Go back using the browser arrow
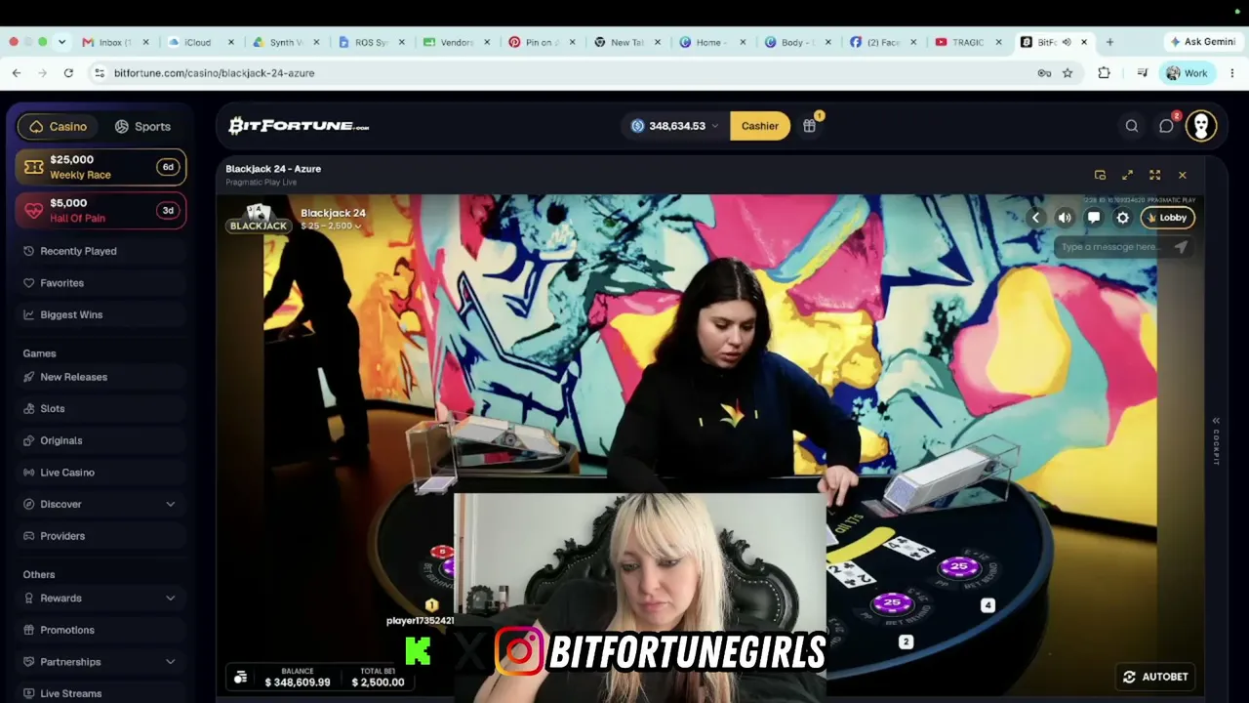The image size is (1249, 703). [17, 73]
